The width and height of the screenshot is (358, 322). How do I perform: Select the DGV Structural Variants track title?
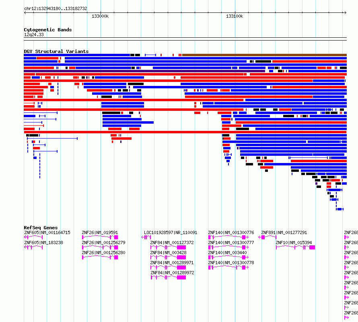point(56,51)
